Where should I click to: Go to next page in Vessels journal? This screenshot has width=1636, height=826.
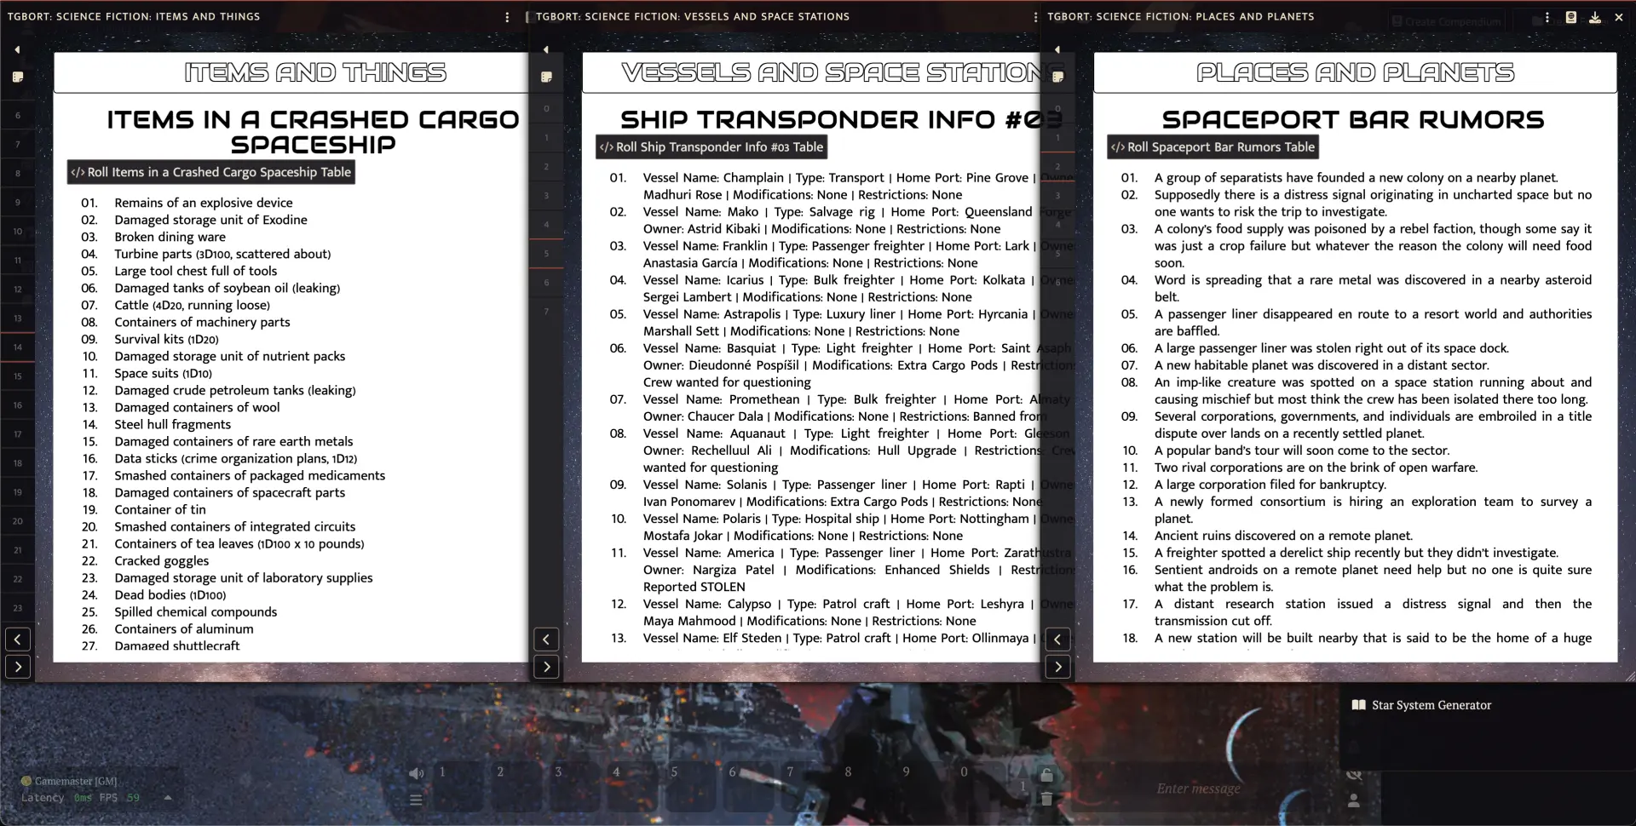pyautogui.click(x=546, y=667)
